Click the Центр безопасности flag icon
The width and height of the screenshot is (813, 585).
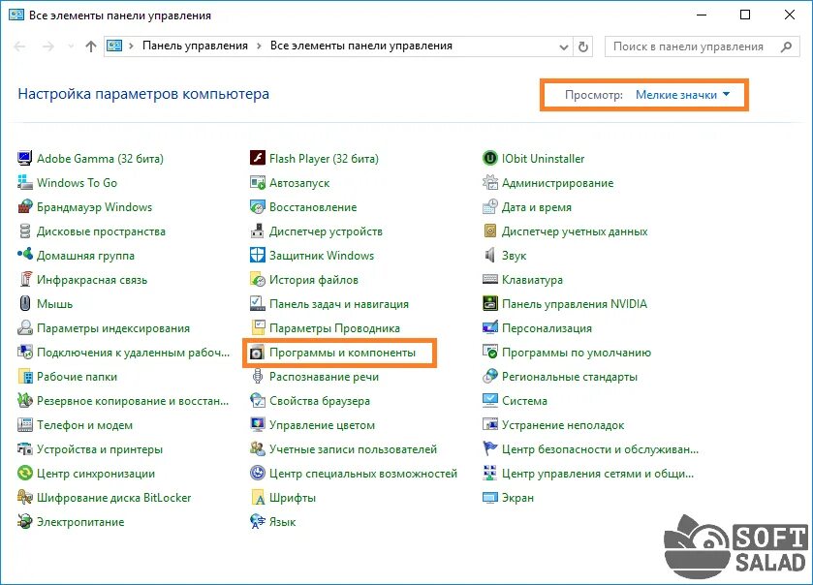(x=489, y=448)
